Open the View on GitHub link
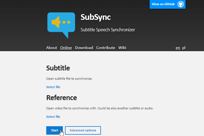 (168, 4)
